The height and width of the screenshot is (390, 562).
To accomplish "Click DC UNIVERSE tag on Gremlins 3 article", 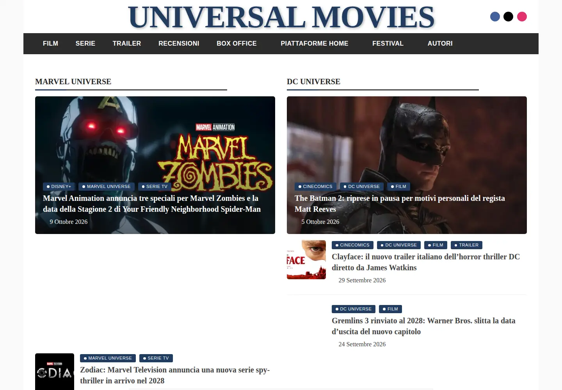I will pyautogui.click(x=354, y=309).
